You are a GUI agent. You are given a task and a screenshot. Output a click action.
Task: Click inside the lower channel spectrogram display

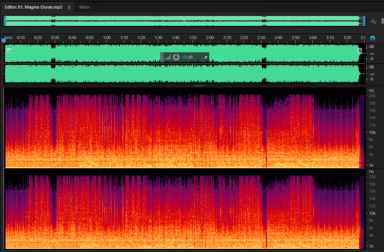pos(185,209)
